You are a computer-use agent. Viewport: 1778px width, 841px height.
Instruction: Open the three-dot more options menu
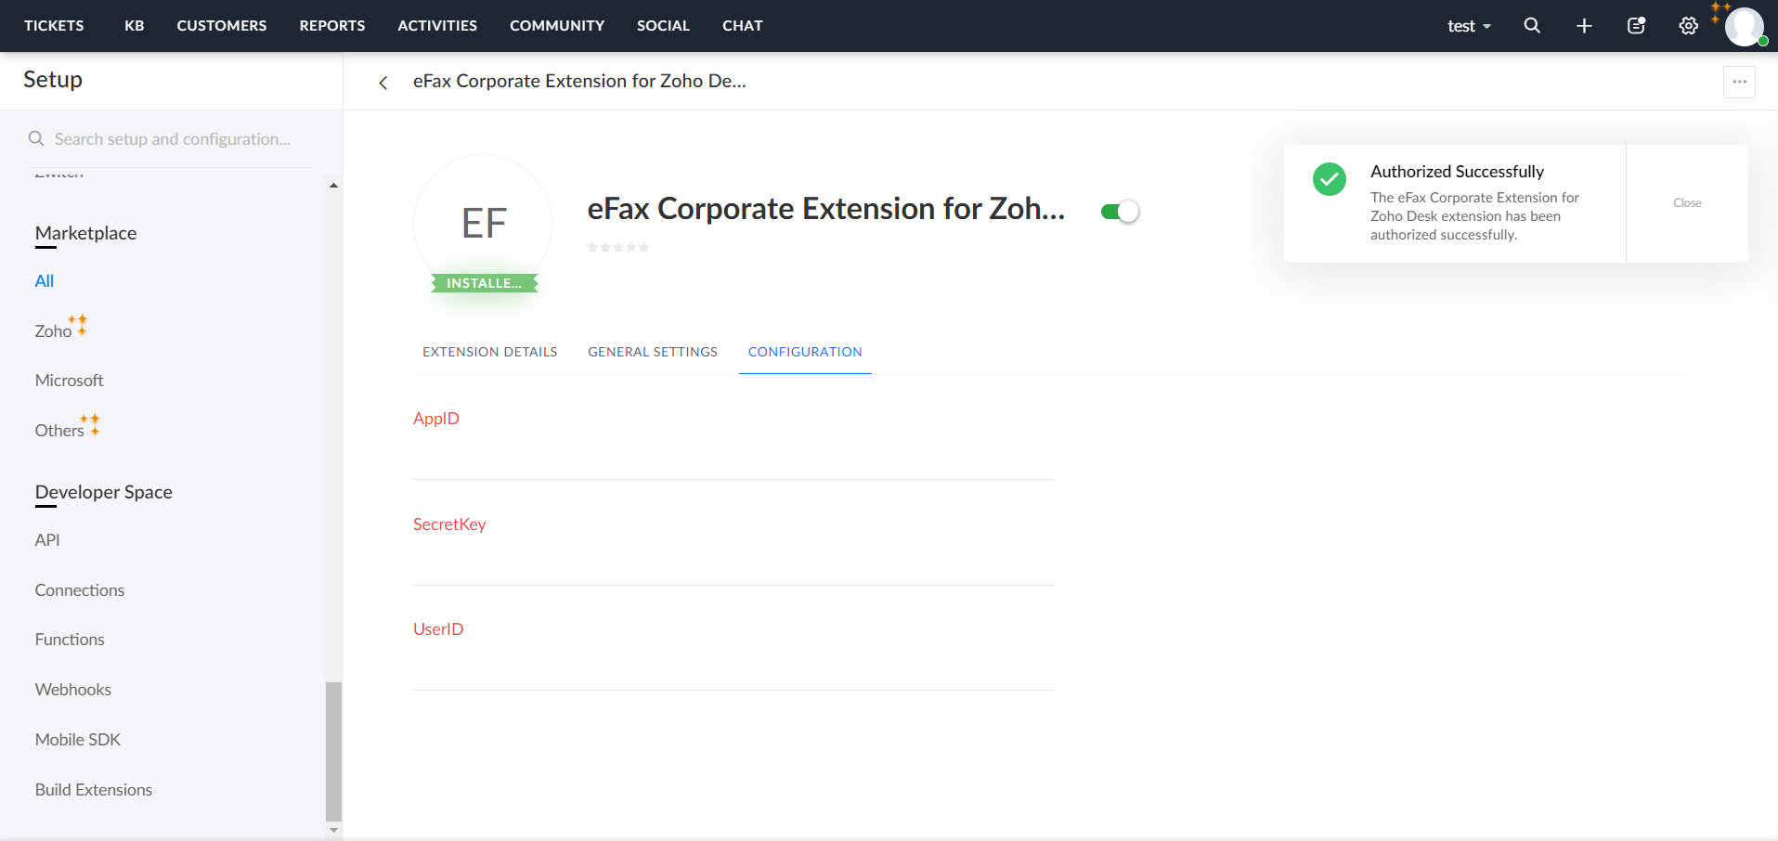[x=1739, y=82]
